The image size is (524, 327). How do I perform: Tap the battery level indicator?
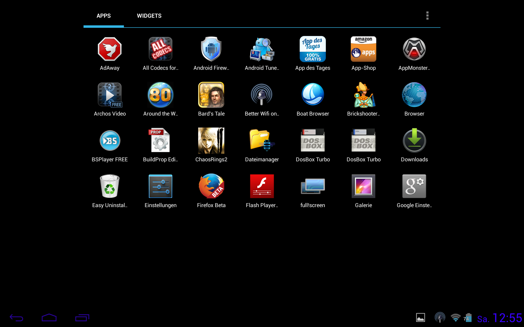(x=468, y=318)
